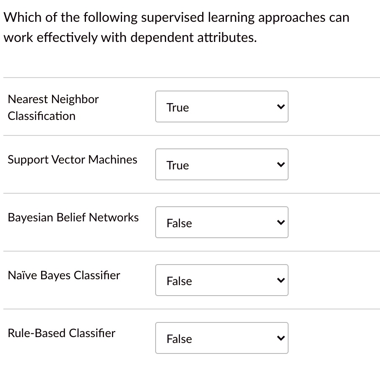Open the Support Vector Machines answer dropdown
The height and width of the screenshot is (374, 380).
click(222, 165)
